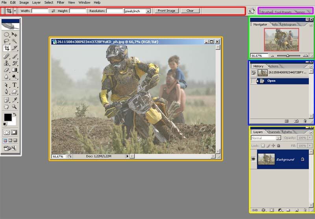Image resolution: width=315 pixels, height=219 pixels.
Task: Click the Width input field
Action: 40,11
